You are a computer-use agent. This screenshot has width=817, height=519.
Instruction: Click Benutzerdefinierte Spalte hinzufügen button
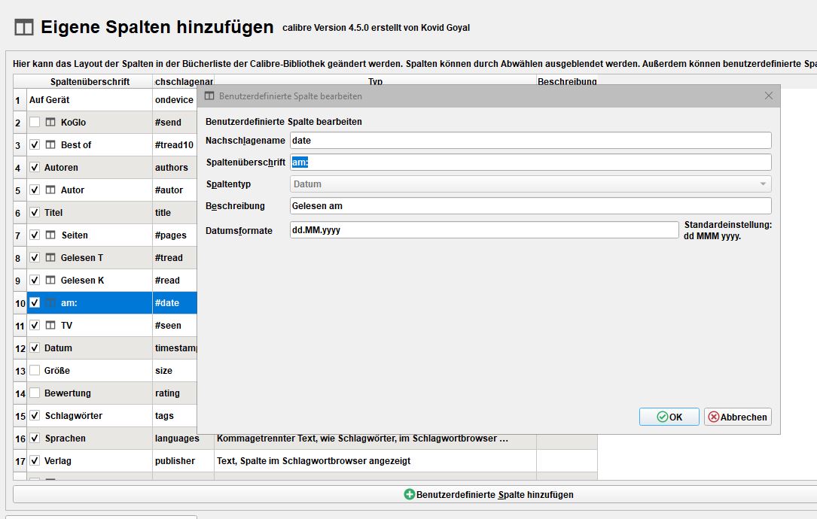489,494
